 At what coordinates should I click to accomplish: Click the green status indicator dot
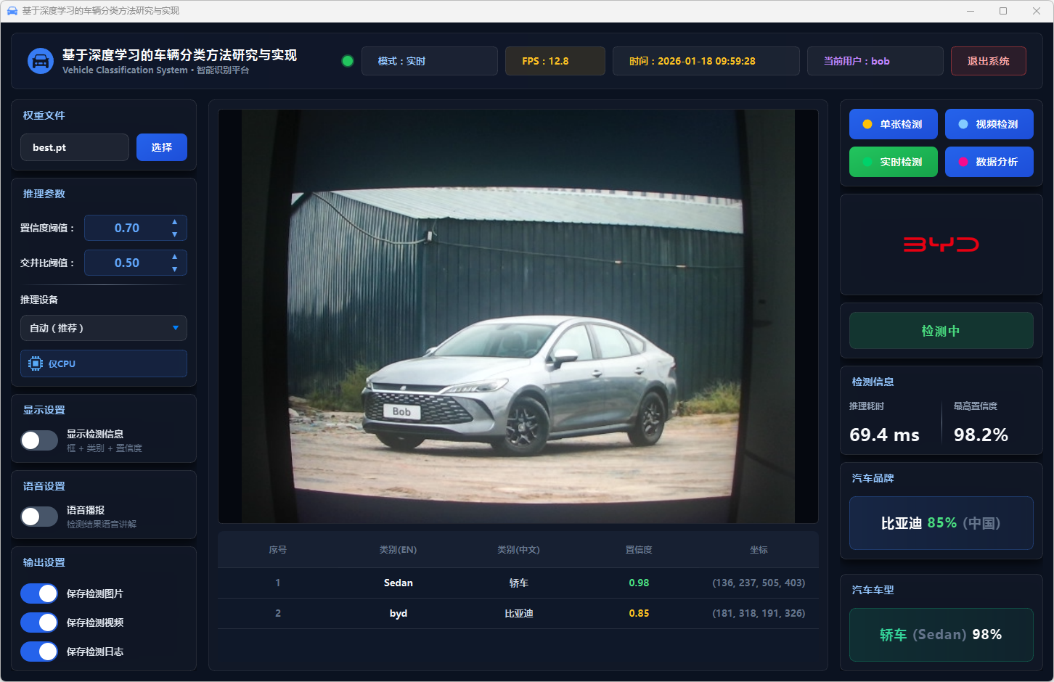[x=348, y=61]
